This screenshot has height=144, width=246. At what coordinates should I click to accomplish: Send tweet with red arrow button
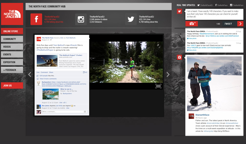pyautogui.click(x=240, y=24)
